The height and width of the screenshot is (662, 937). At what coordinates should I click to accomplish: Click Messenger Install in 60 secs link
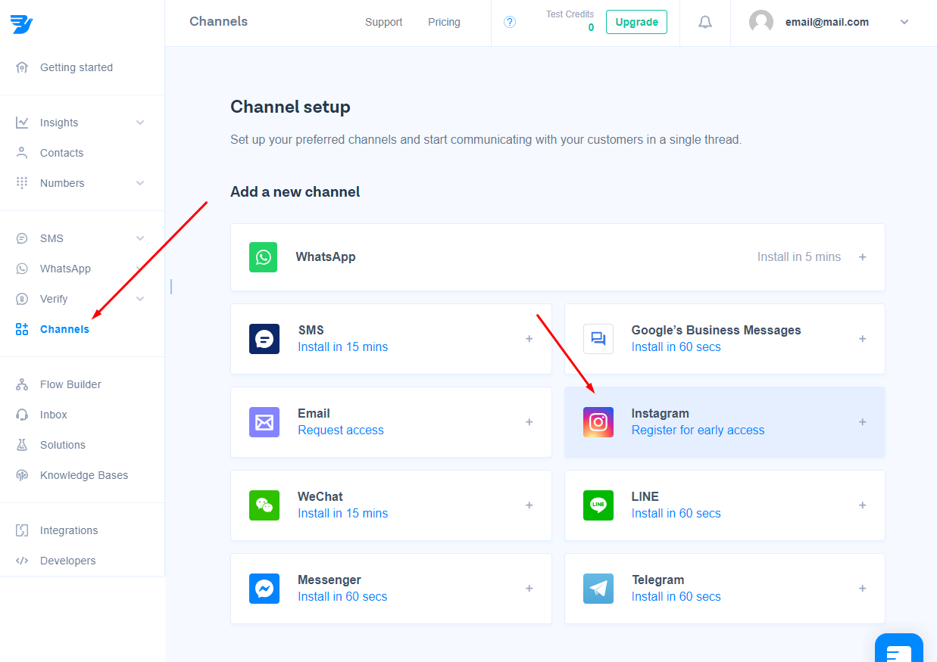342,597
